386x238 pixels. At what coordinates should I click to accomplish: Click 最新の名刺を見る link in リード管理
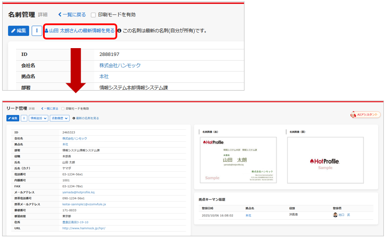point(87,118)
